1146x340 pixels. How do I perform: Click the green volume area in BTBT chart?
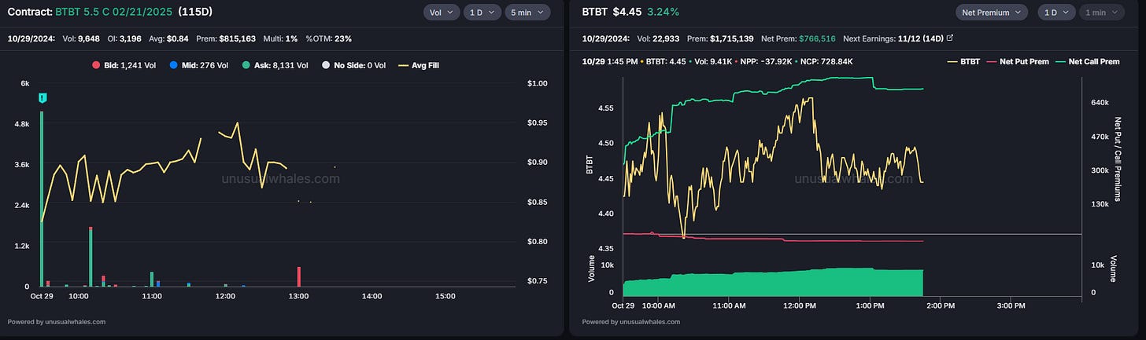point(773,283)
